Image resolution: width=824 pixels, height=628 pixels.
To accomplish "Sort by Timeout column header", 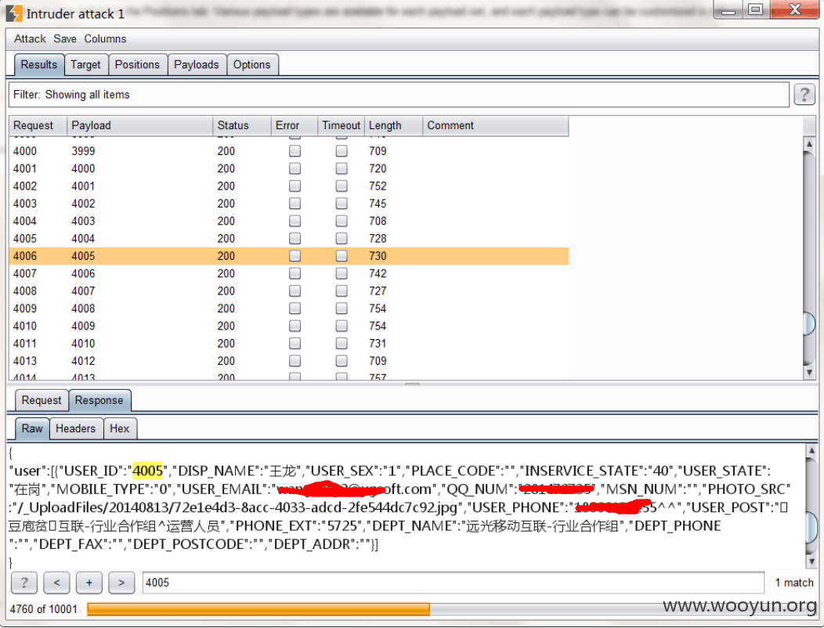I will [x=341, y=125].
